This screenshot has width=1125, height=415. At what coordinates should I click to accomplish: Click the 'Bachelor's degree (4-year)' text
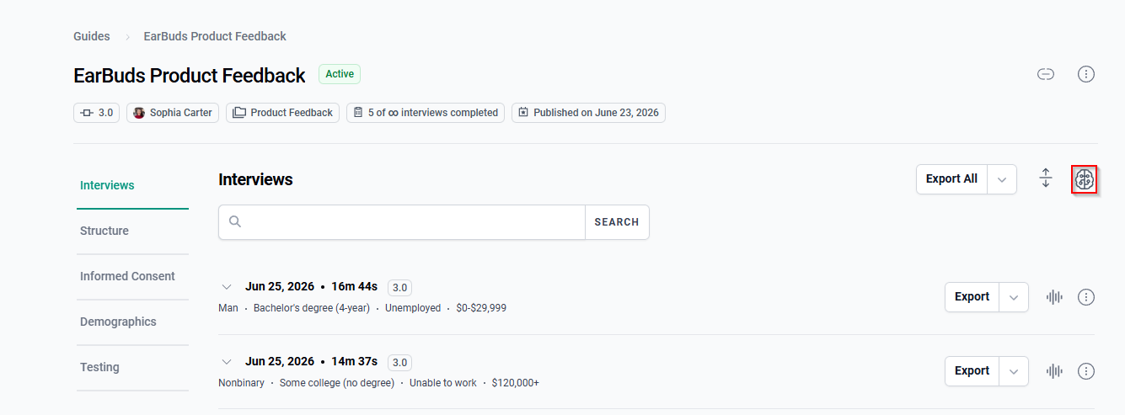pos(312,308)
